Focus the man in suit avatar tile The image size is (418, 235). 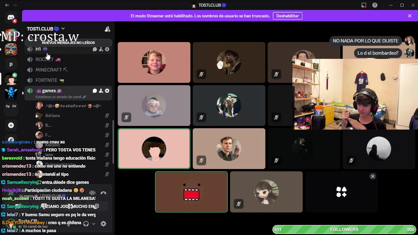[229, 149]
